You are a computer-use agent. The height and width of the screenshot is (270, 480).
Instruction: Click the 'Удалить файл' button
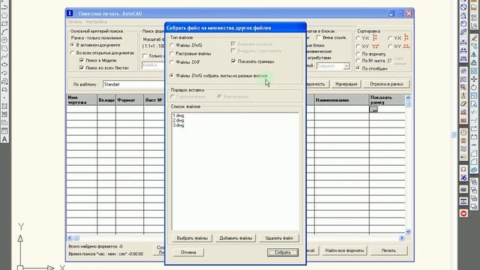(x=279, y=238)
